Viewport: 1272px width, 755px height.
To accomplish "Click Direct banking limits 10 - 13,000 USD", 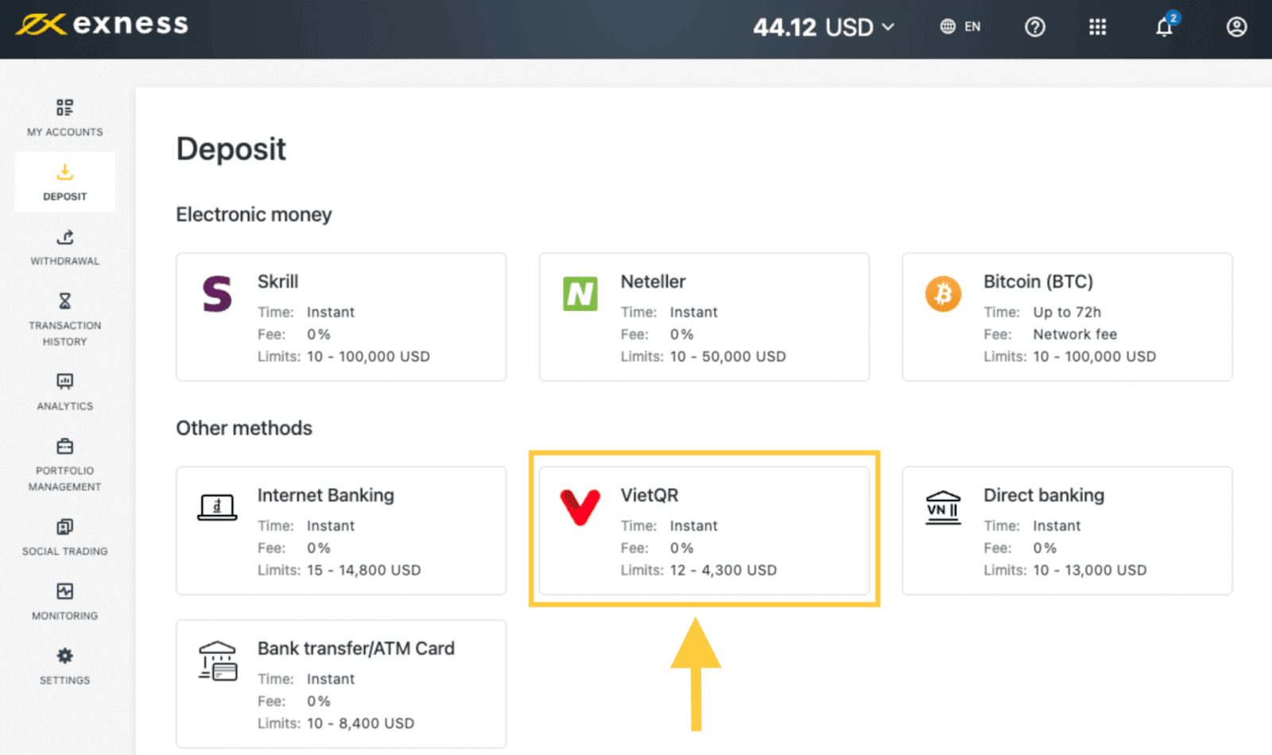I will pos(1090,571).
